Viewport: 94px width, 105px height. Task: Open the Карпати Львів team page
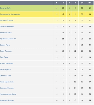click(x=6, y=33)
